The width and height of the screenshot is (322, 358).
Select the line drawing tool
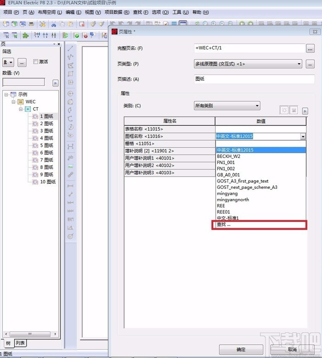pyautogui.click(x=70, y=49)
